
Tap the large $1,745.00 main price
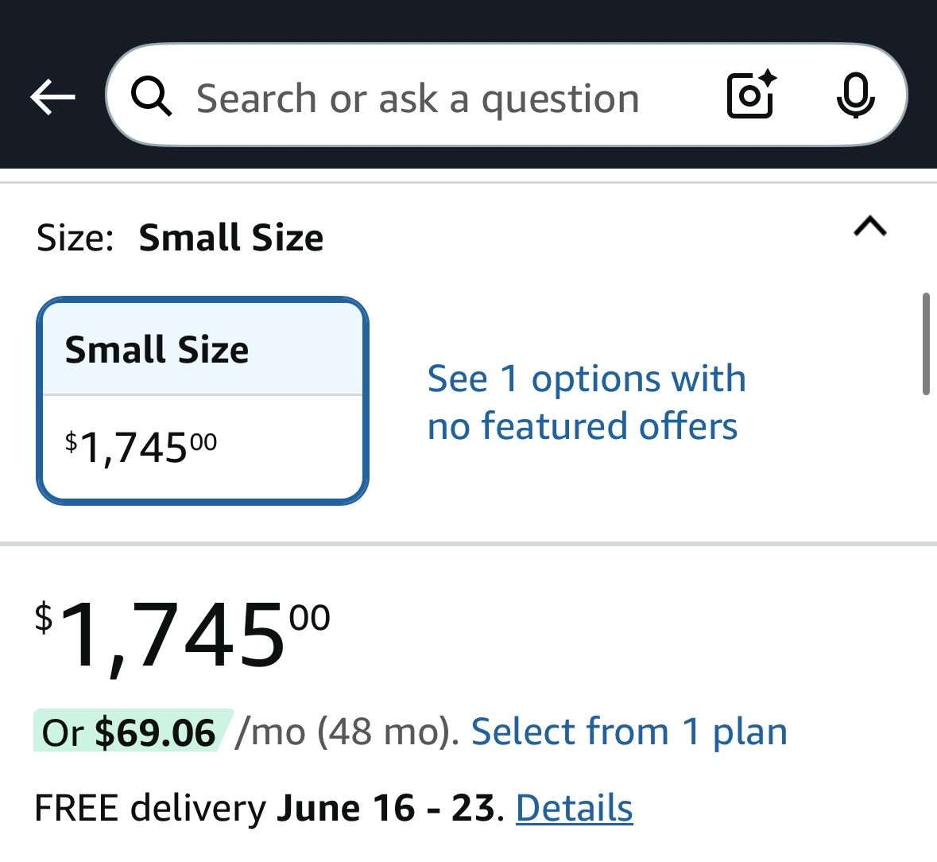click(182, 636)
